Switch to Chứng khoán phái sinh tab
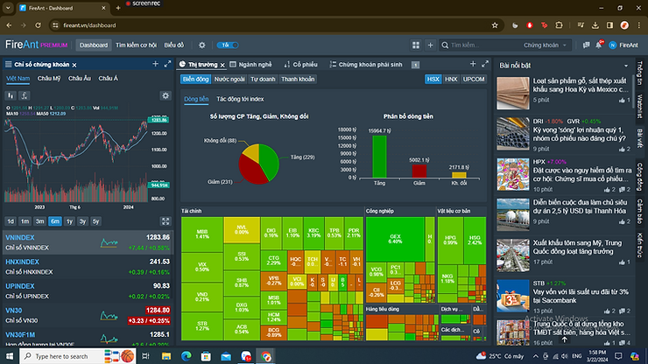The width and height of the screenshot is (648, 364). click(366, 65)
